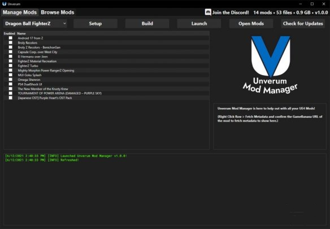Select the FighterZ Turbo row text
Viewport: 330px width, 229px height.
(x=28, y=66)
